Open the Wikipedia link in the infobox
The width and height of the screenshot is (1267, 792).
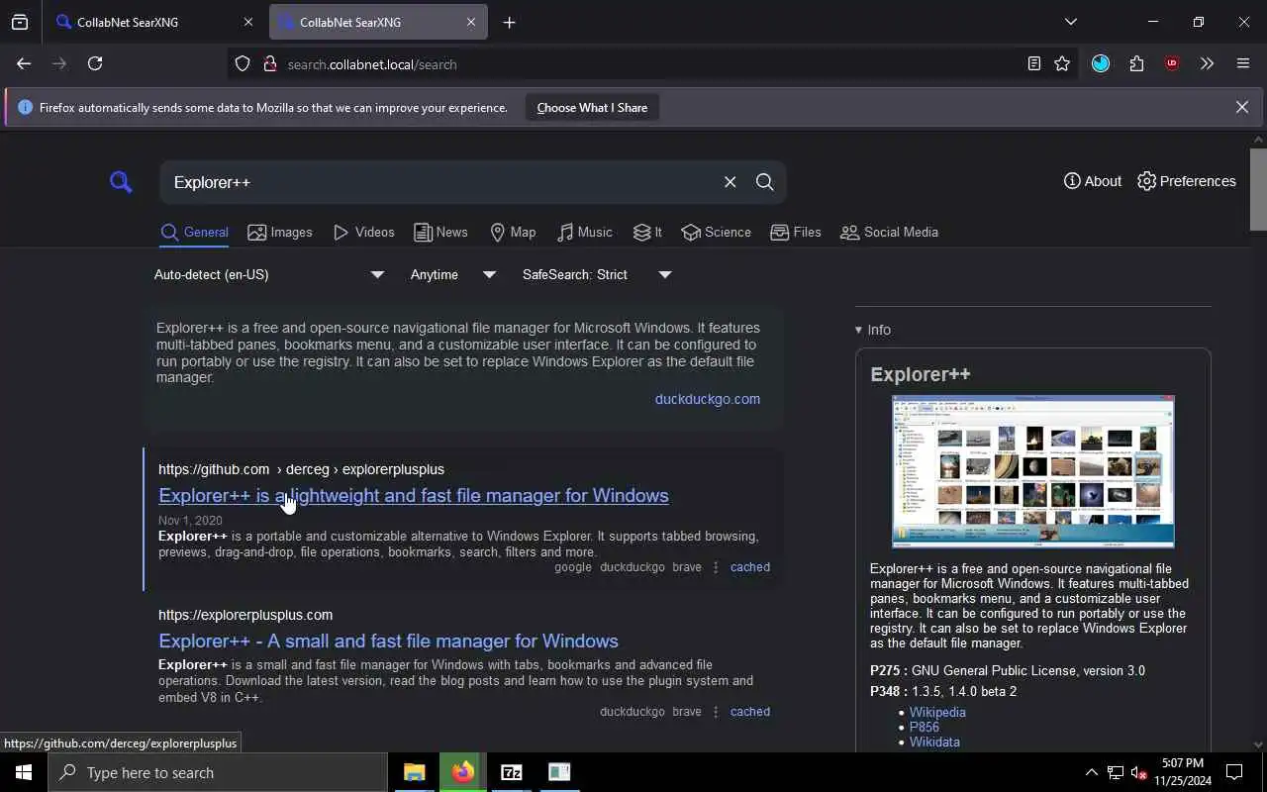click(937, 712)
